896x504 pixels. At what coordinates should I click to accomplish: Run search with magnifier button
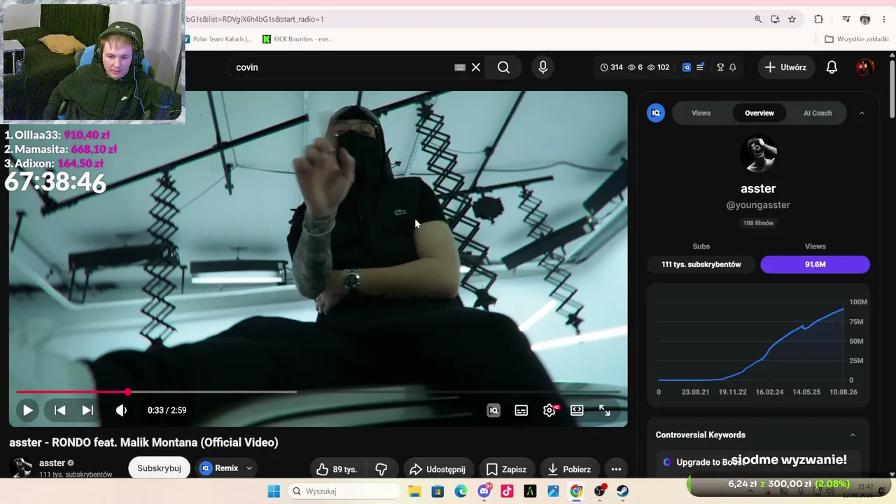[x=503, y=67]
